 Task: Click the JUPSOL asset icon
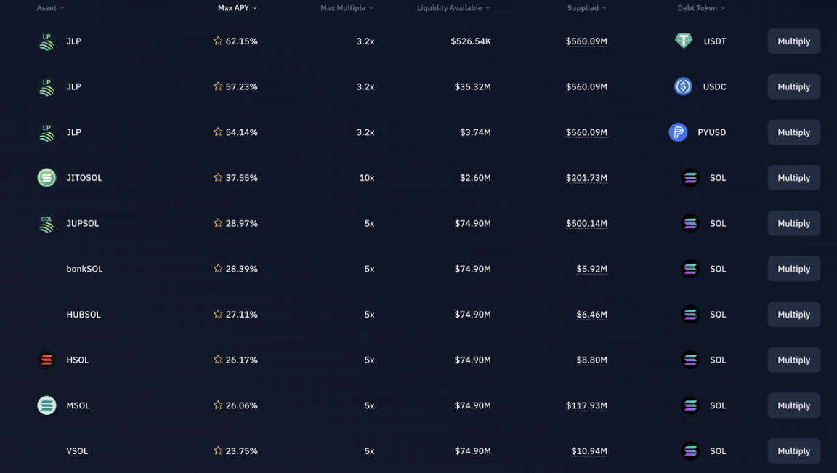point(46,224)
